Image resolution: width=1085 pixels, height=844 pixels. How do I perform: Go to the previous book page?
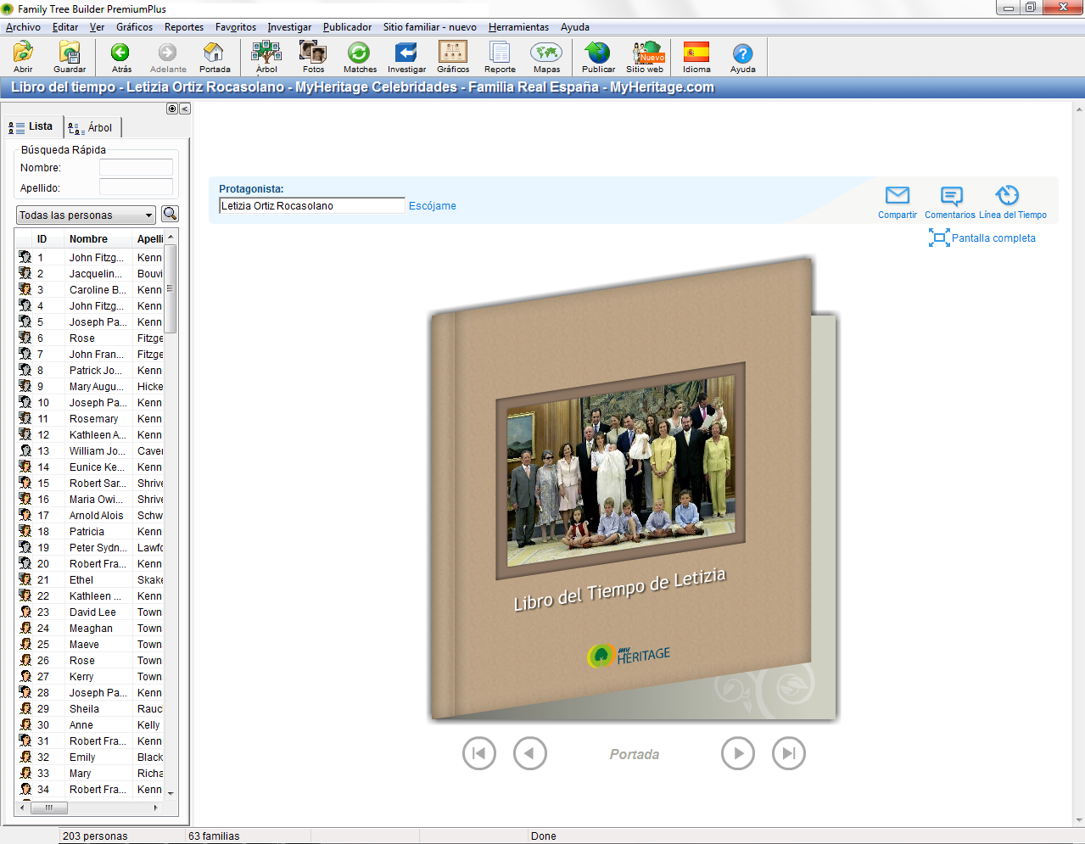530,753
